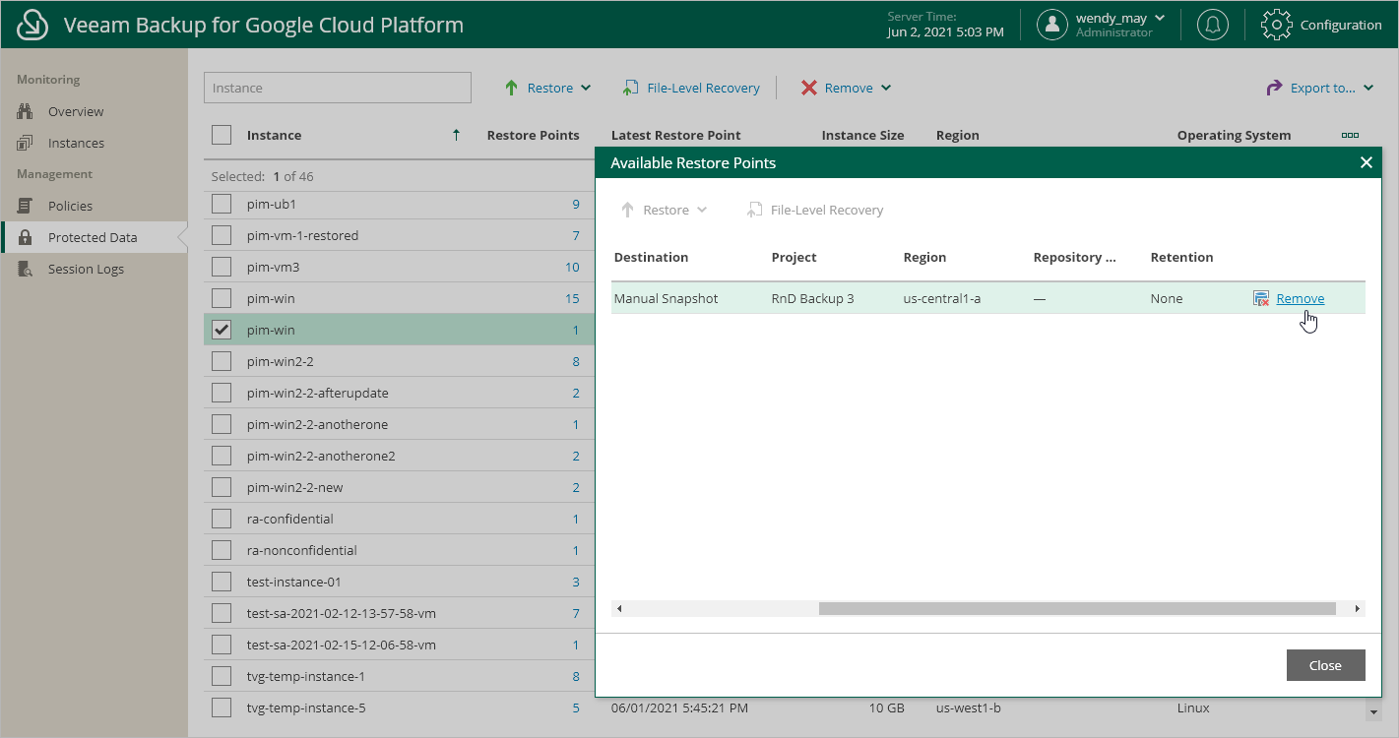
Task: Open the Protected Data page
Action: point(93,237)
